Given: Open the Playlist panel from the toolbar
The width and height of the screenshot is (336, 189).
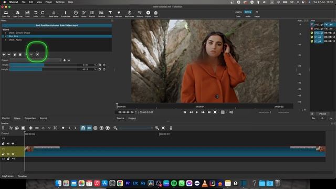Looking at the screenshot, I should point(92,14).
